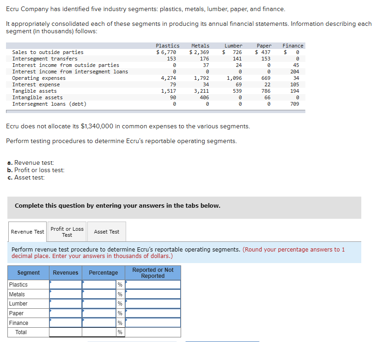
Task: Click the Plastics Revenues input cell
Action: click(65, 284)
